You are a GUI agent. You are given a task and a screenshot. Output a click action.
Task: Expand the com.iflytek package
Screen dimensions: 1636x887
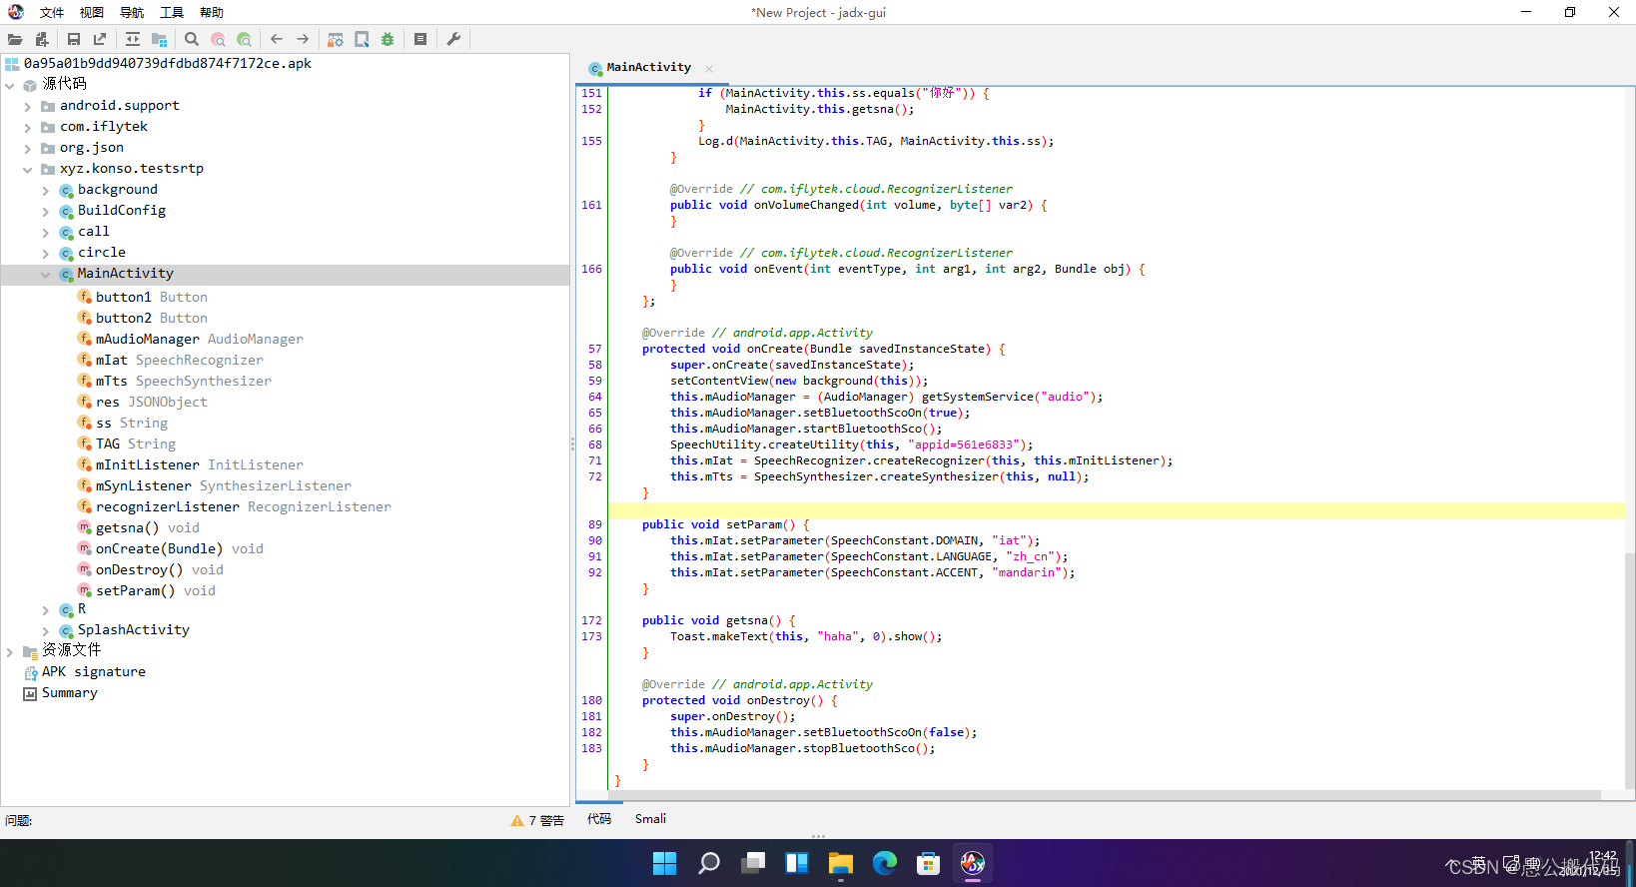28,127
